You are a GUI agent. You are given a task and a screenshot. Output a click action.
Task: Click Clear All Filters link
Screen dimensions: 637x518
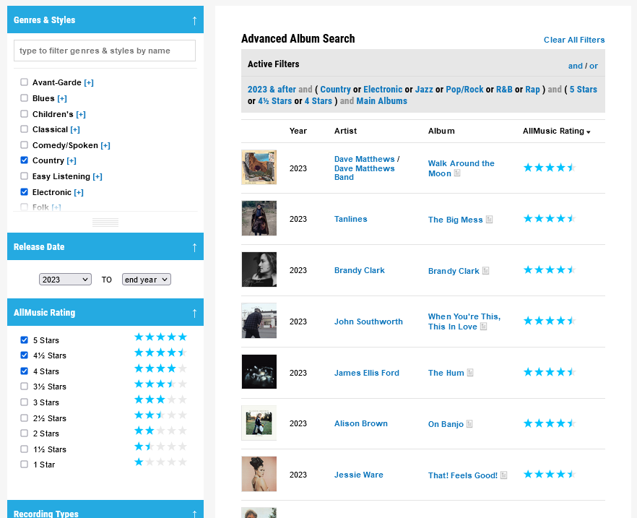(x=574, y=40)
